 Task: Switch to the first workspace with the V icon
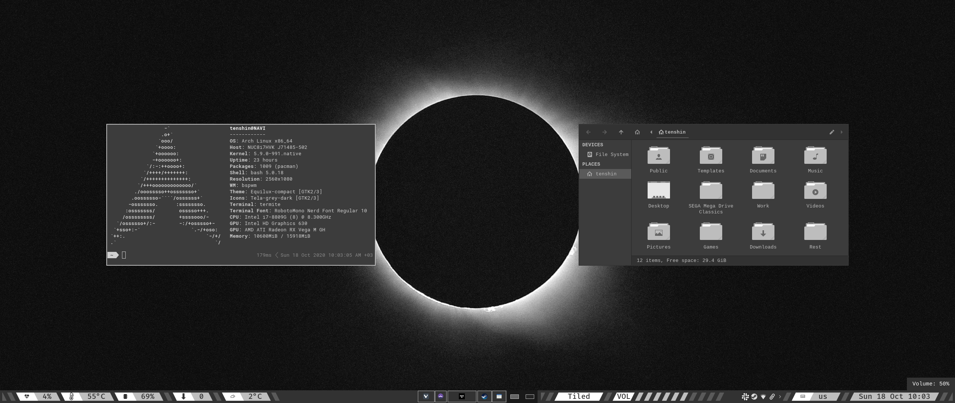pyautogui.click(x=426, y=396)
